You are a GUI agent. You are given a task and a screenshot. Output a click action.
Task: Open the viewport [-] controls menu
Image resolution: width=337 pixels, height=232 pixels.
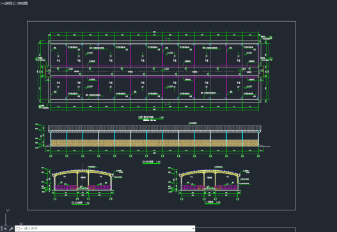point(2,3)
